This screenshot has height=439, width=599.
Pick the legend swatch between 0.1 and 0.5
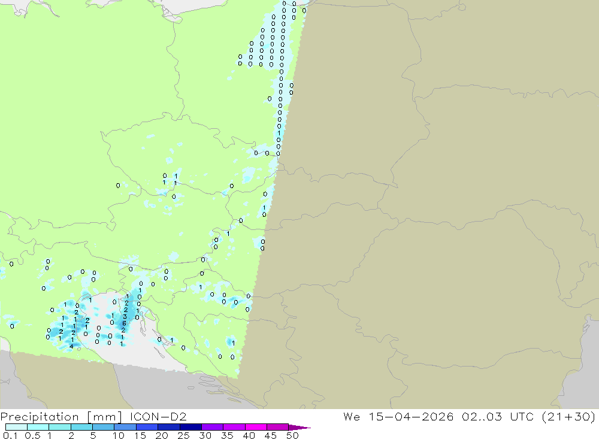pyautogui.click(x=16, y=427)
